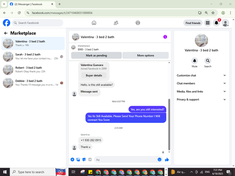Viewport: 235px width, 176px height.
Task: Focus the message input box Aa
Action: 125,160
